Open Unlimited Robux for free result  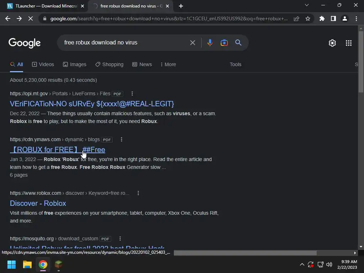pyautogui.click(x=87, y=247)
